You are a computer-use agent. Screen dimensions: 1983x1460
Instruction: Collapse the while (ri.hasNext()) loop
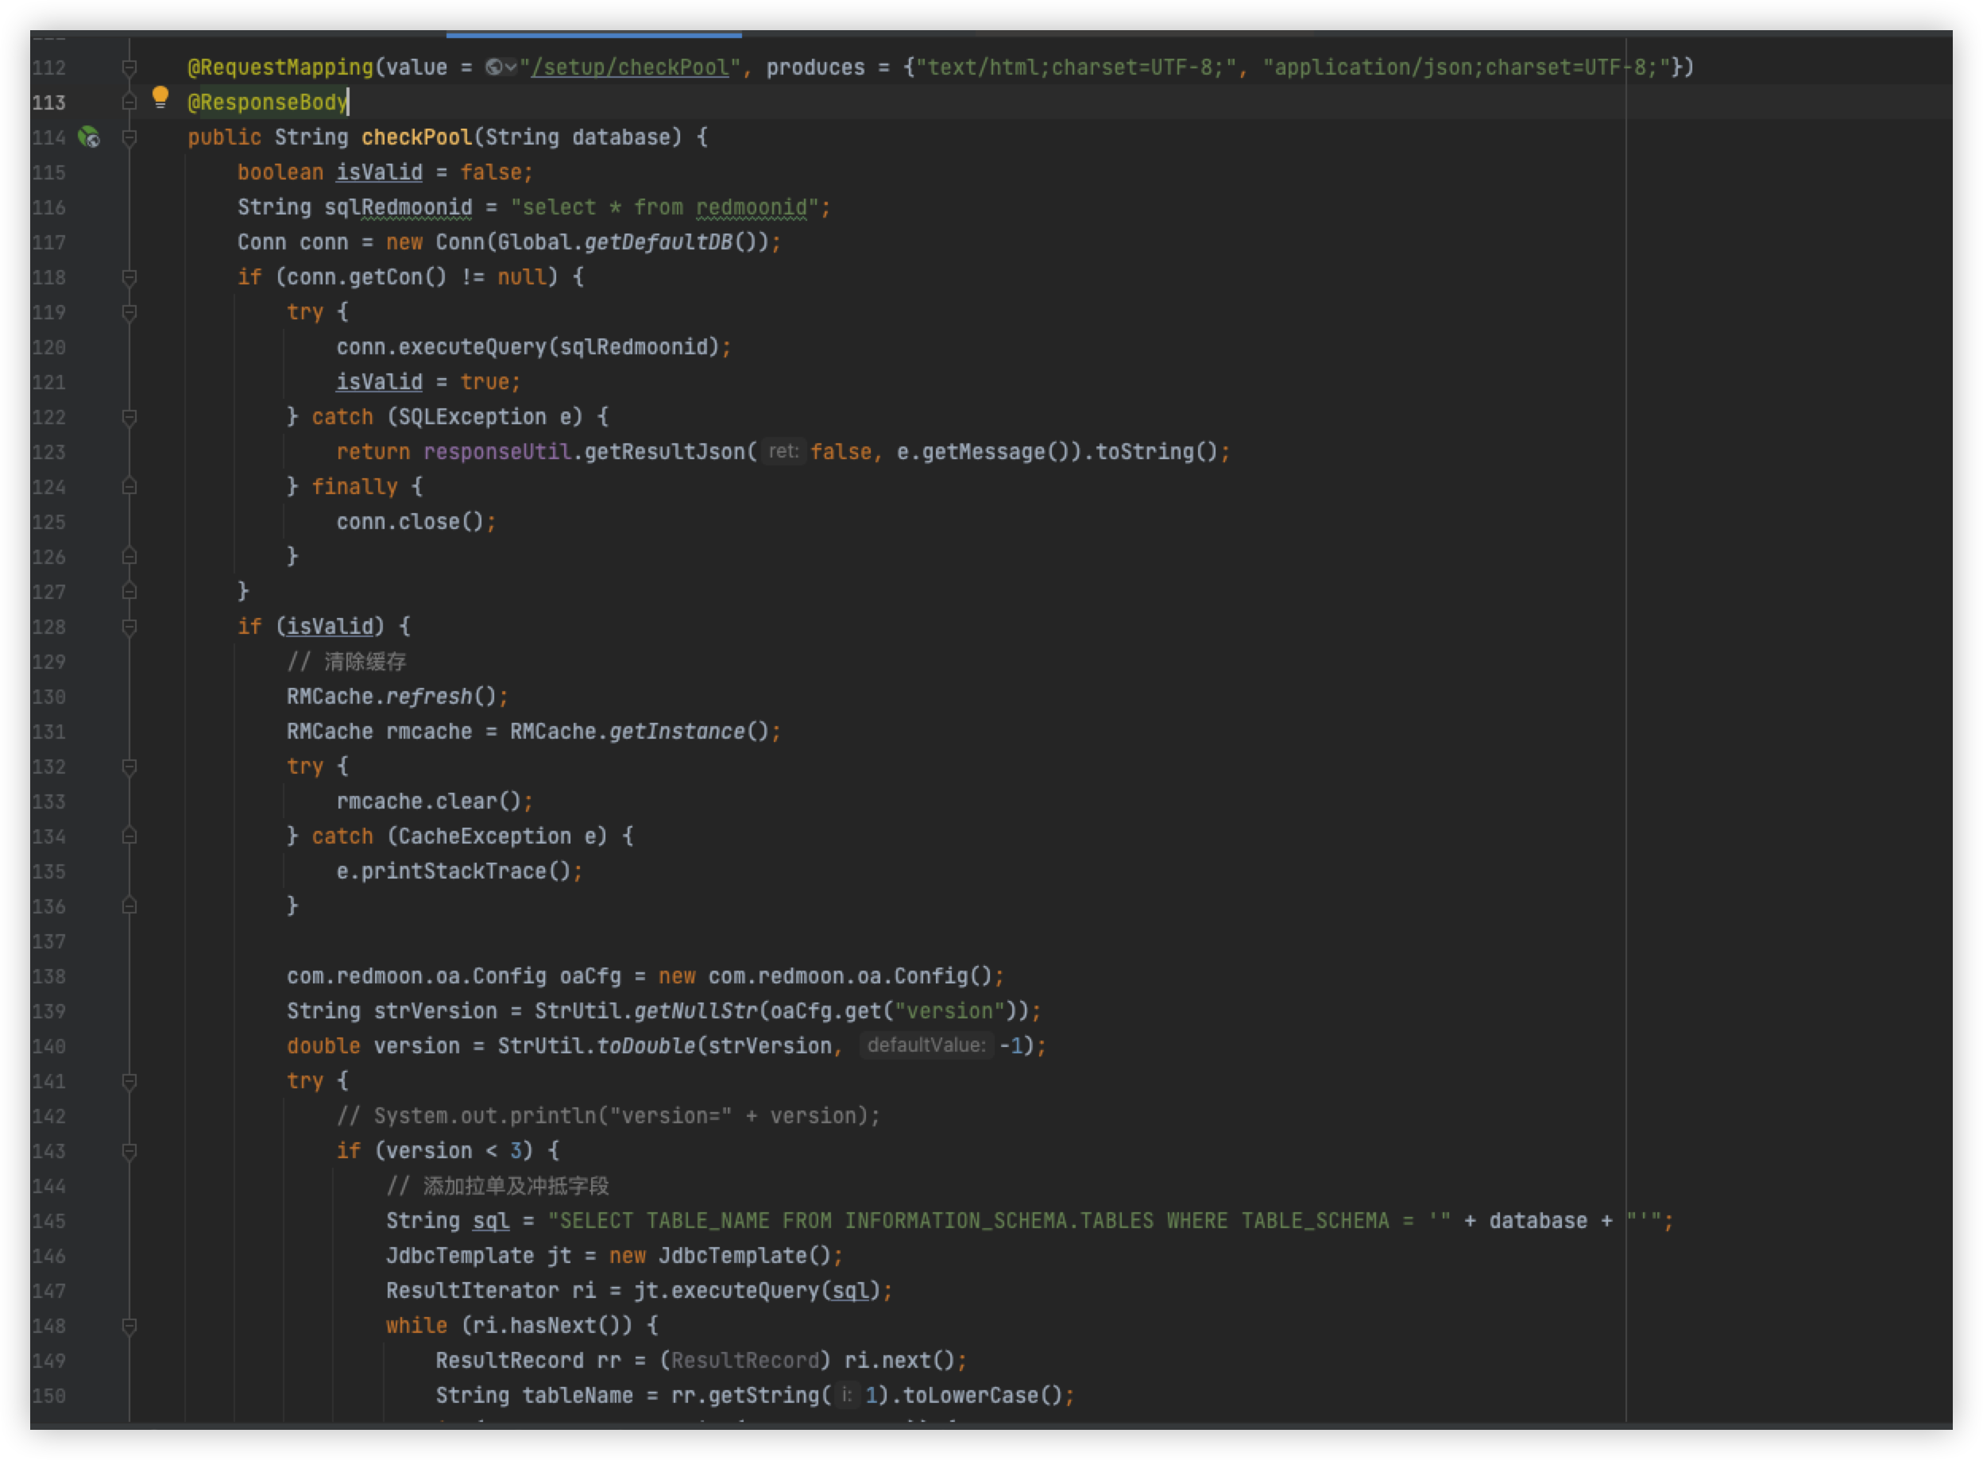[x=129, y=1326]
